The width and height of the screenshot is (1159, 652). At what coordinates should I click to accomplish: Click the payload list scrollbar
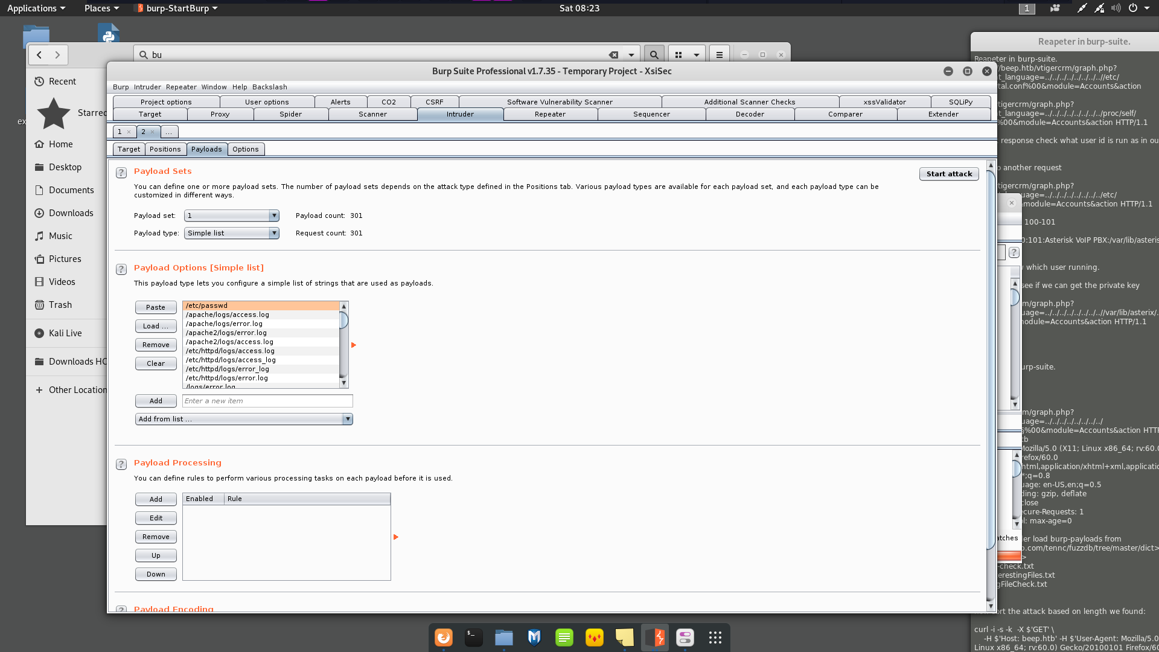(343, 345)
